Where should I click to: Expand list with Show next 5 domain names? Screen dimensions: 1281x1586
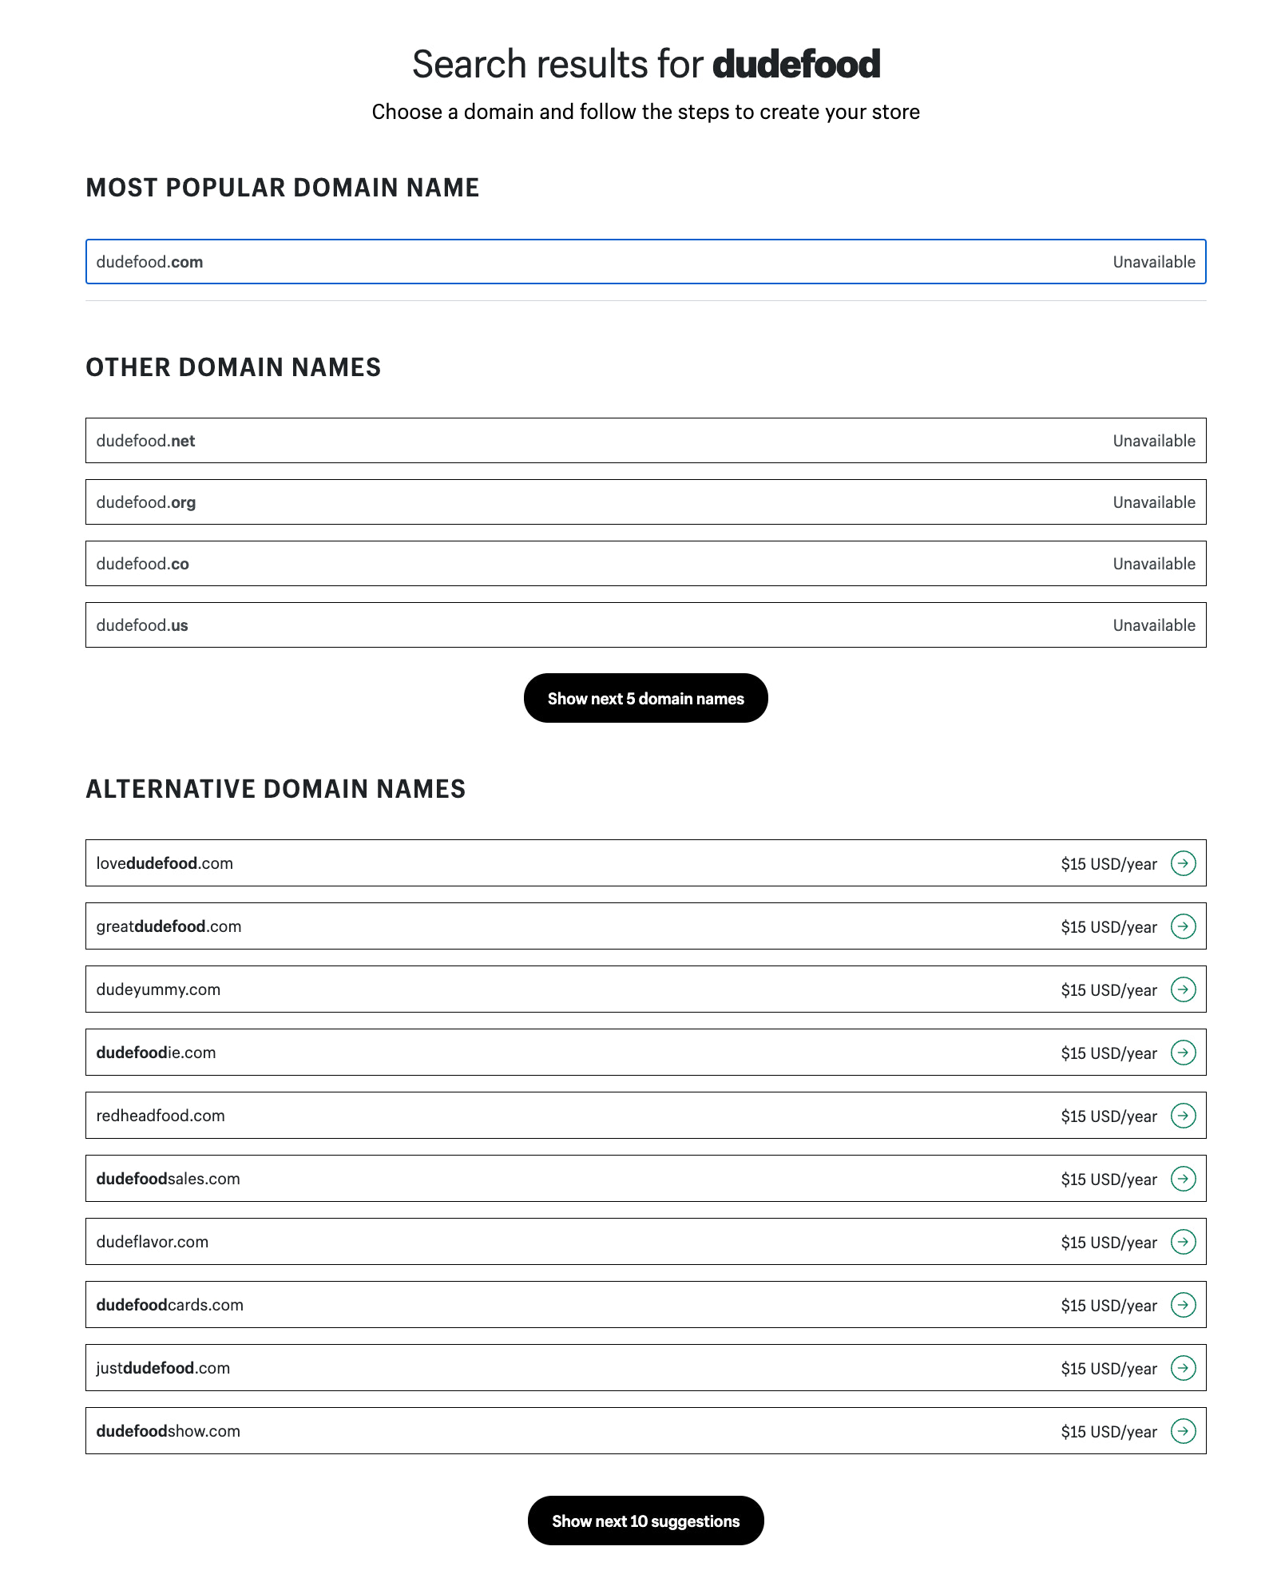pyautogui.click(x=645, y=699)
